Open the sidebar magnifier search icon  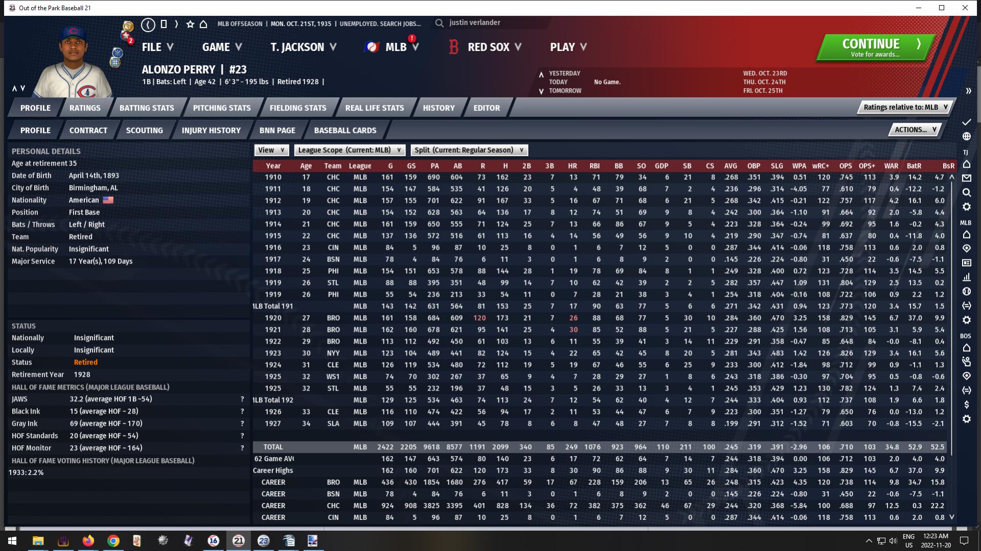[x=966, y=193]
